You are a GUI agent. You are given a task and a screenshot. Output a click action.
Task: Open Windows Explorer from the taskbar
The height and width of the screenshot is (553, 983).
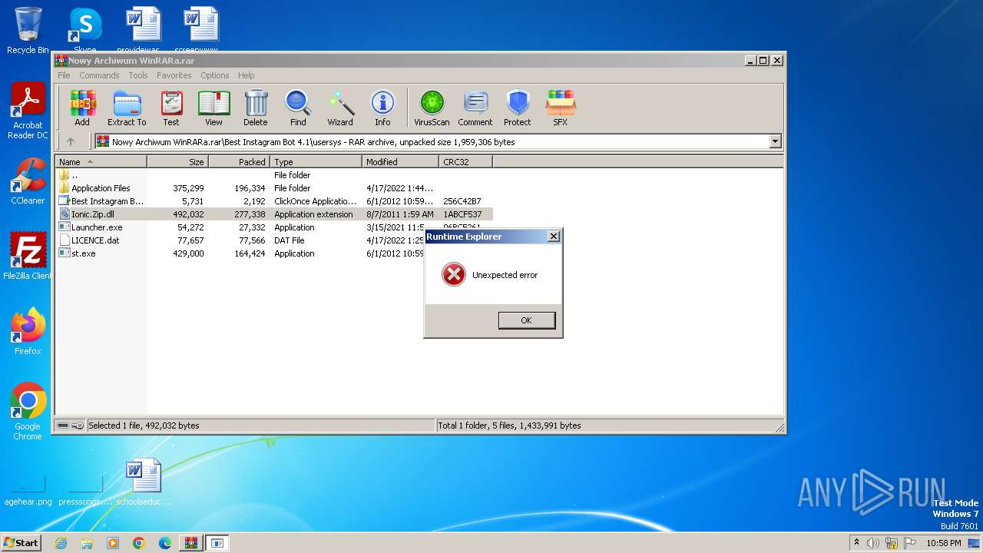pyautogui.click(x=87, y=543)
